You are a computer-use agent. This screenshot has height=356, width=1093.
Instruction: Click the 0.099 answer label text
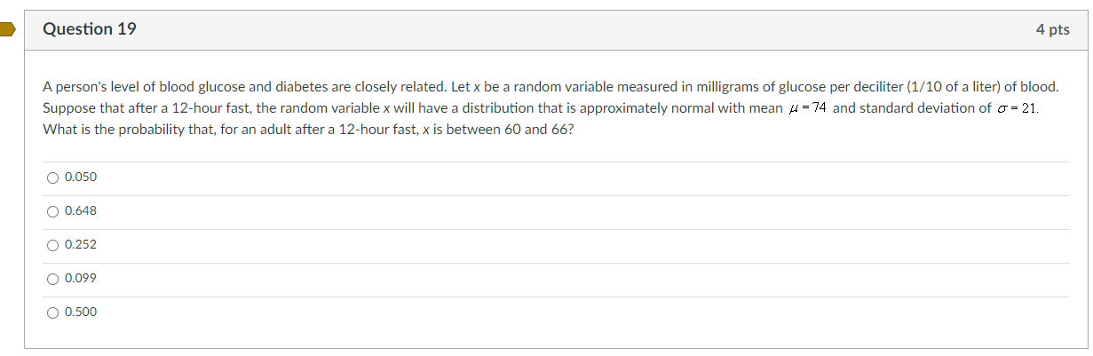tap(81, 279)
